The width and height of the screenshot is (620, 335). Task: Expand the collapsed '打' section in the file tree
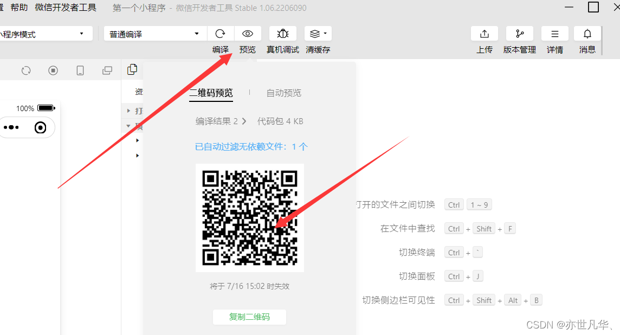pyautogui.click(x=128, y=111)
